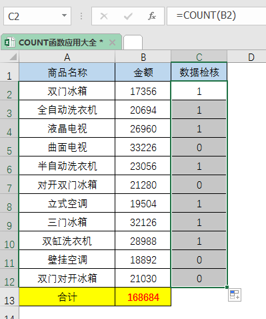The width and height of the screenshot is (266, 319).
Task: Click the Name Box showing C2
Action: click(37, 16)
